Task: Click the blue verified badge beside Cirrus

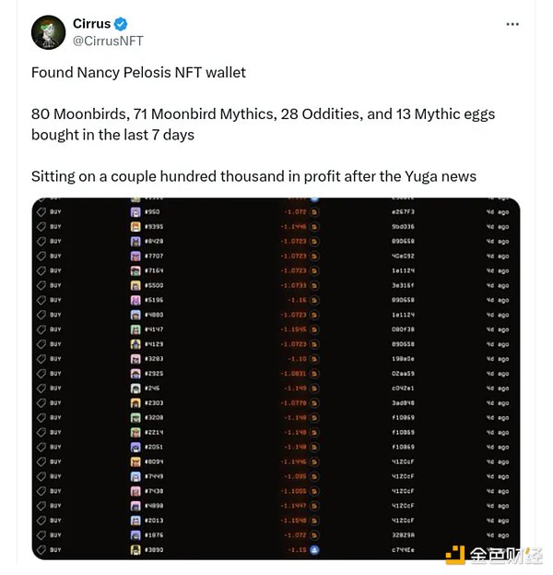Action: pyautogui.click(x=122, y=23)
